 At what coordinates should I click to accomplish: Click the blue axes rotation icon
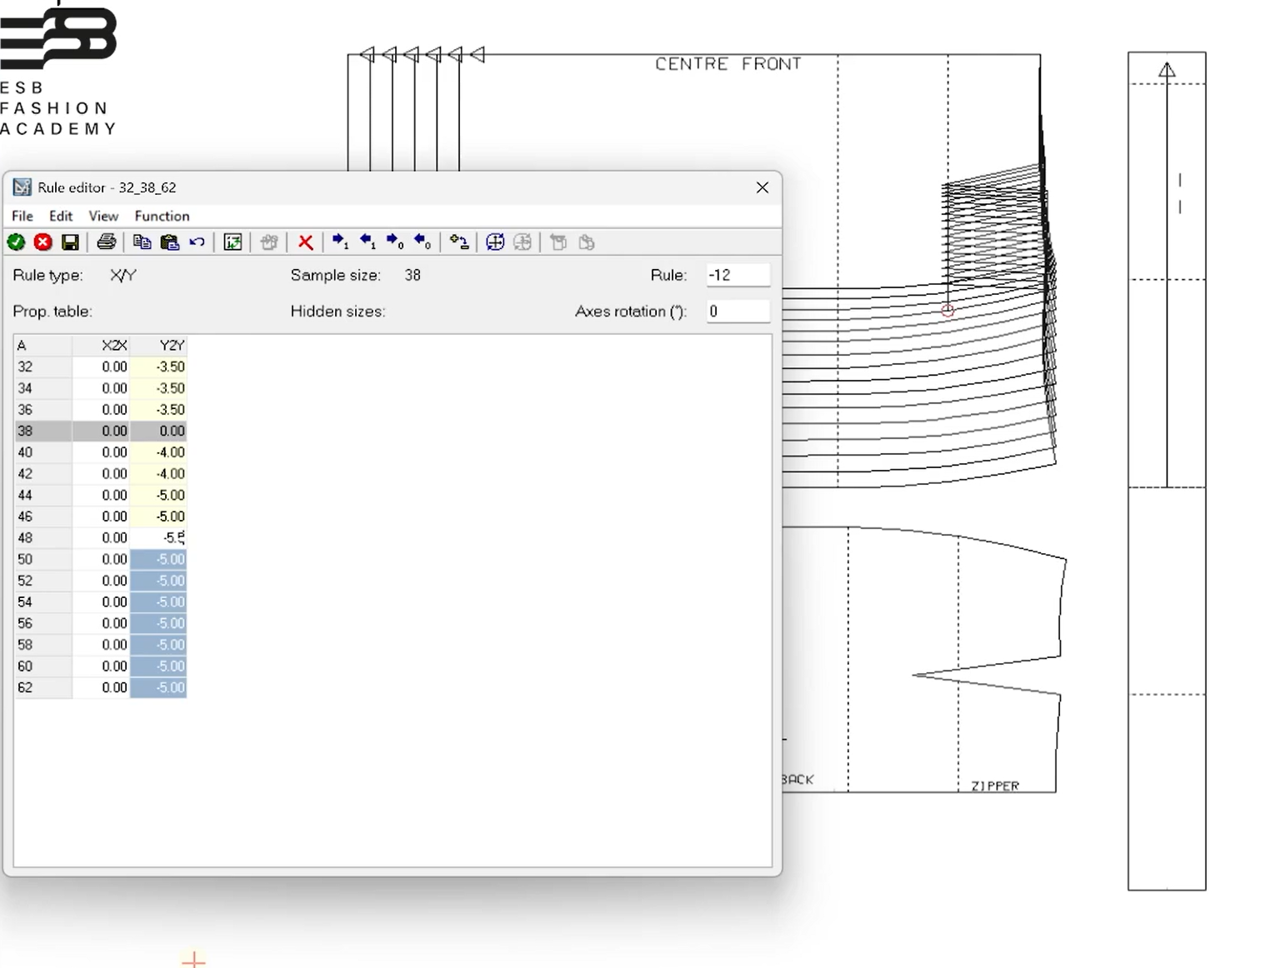[x=495, y=242]
